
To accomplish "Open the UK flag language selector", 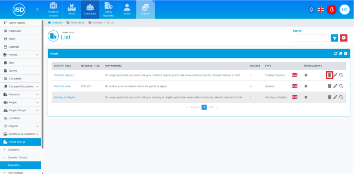I will click(x=321, y=9).
